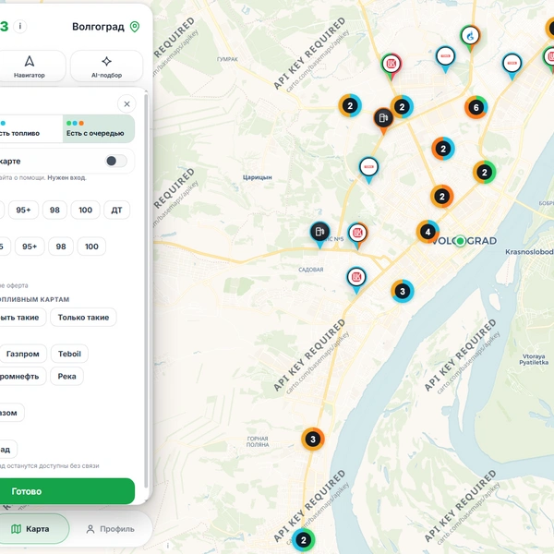Viewport: 554px width, 554px height.
Task: Toggle 95+ chip in the ДТ row
Action: coord(23,210)
